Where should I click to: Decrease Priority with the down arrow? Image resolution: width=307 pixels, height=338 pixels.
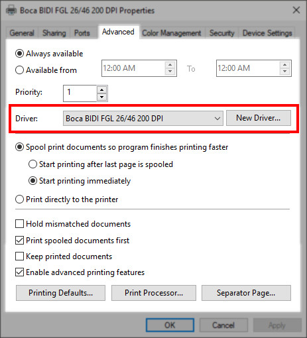(x=101, y=97)
